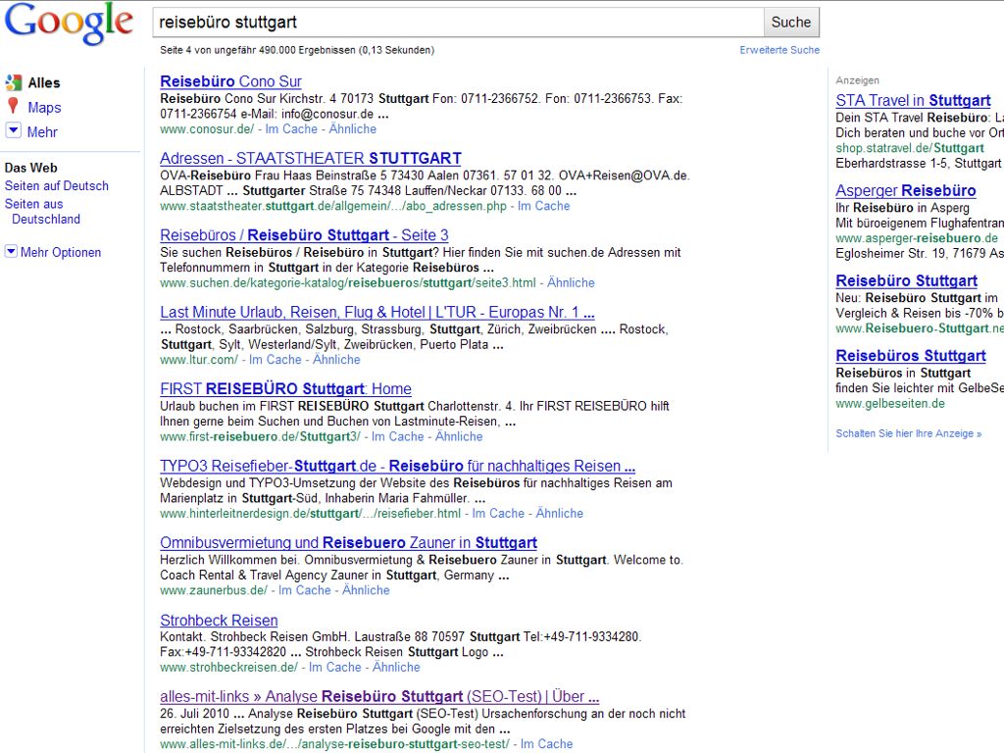Open Adressen - STAATSTHEATER STUTTGART result
1004x753 pixels.
(310, 158)
